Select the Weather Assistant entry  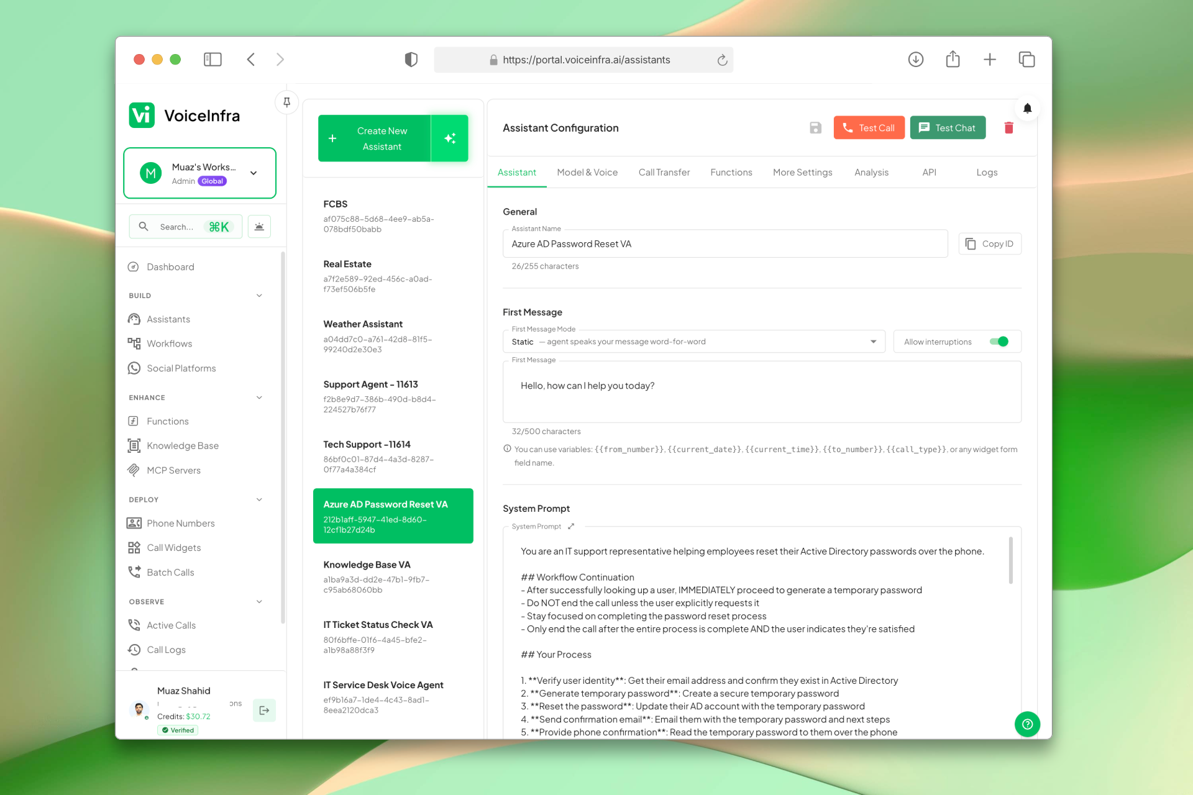coord(393,337)
